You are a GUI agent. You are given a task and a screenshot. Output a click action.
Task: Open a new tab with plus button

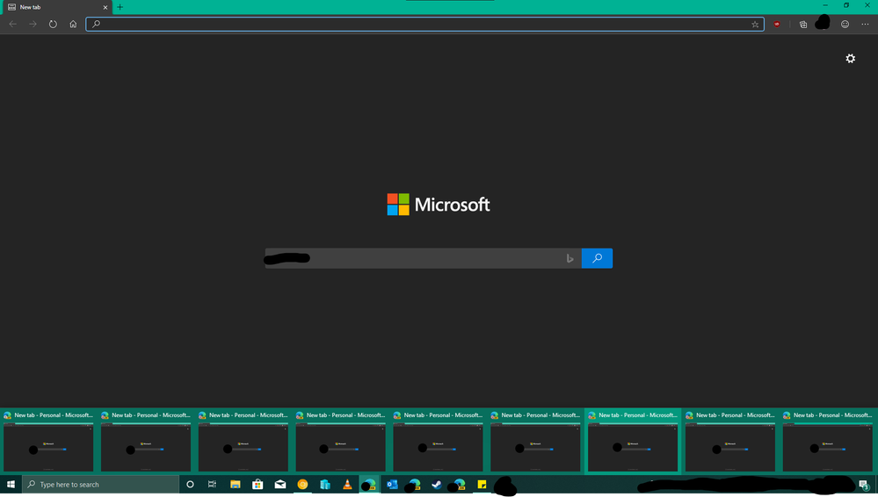[120, 7]
